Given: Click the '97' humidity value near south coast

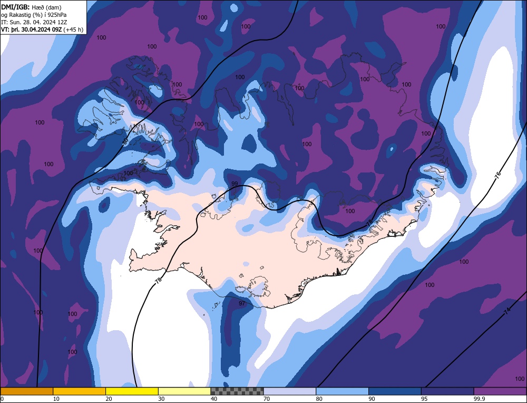Looking at the screenshot, I should pyautogui.click(x=242, y=303).
